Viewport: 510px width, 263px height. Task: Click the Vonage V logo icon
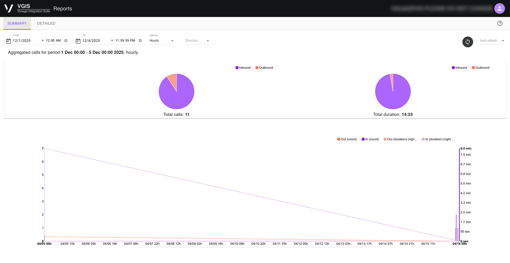pos(9,8)
